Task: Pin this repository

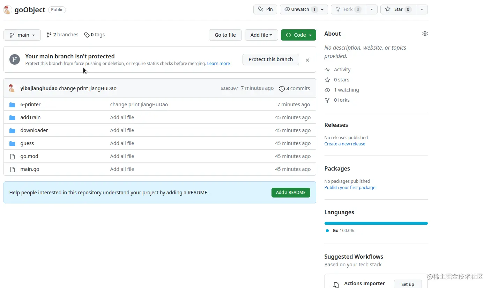Action: pyautogui.click(x=265, y=9)
